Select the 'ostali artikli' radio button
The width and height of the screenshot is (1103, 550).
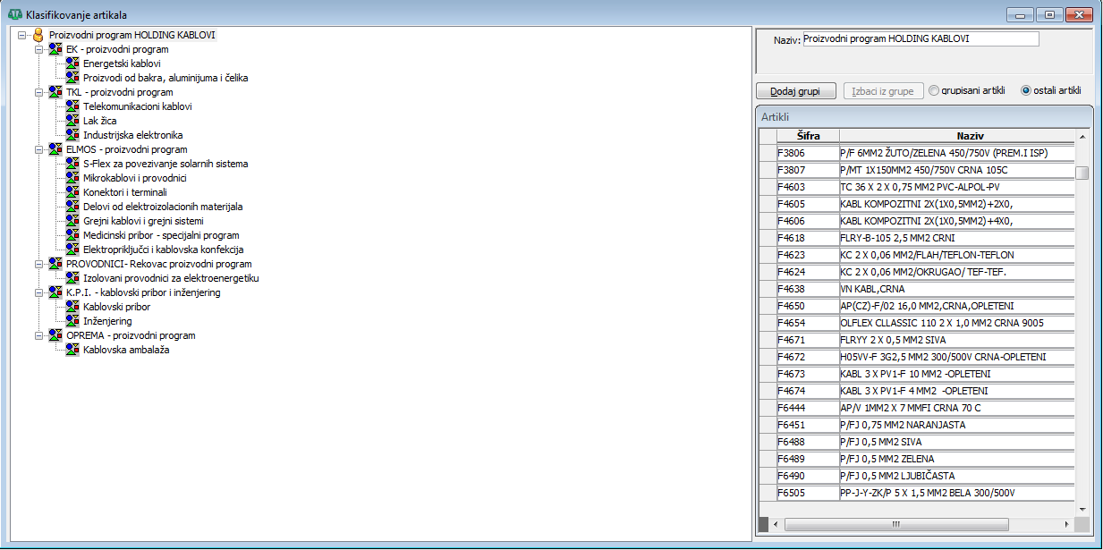click(x=1026, y=90)
